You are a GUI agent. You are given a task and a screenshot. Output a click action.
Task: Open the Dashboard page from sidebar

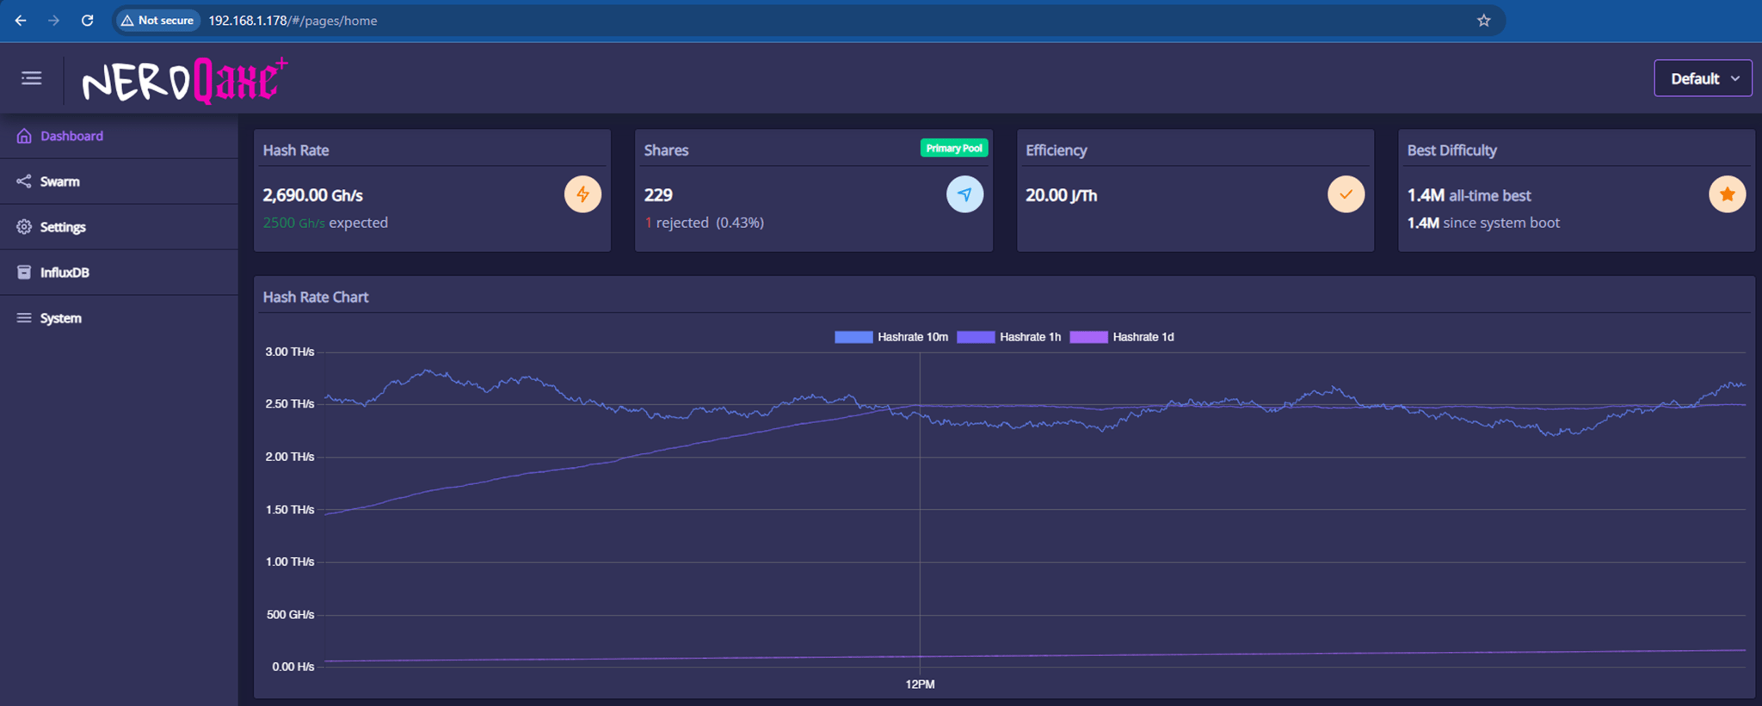tap(71, 136)
